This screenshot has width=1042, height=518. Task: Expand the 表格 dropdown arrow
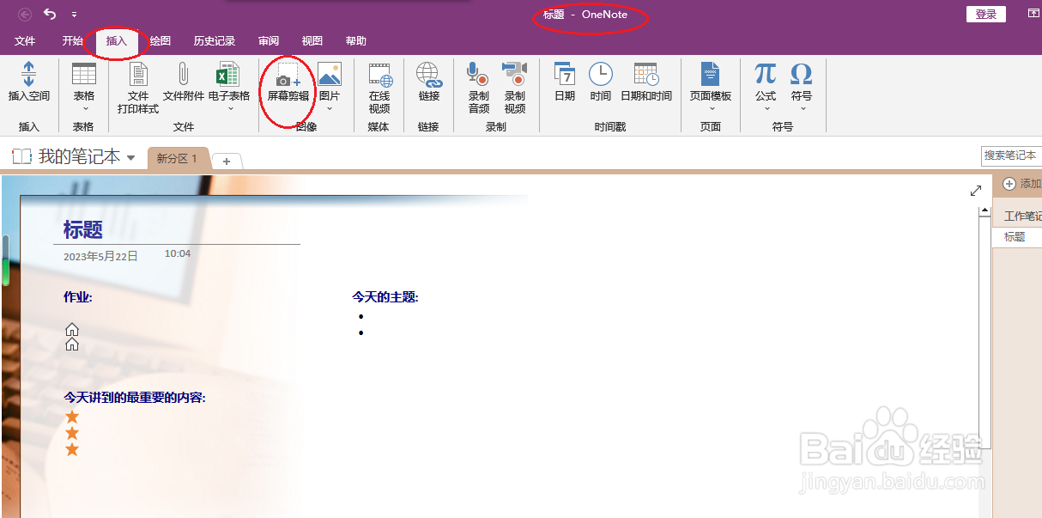(84, 109)
